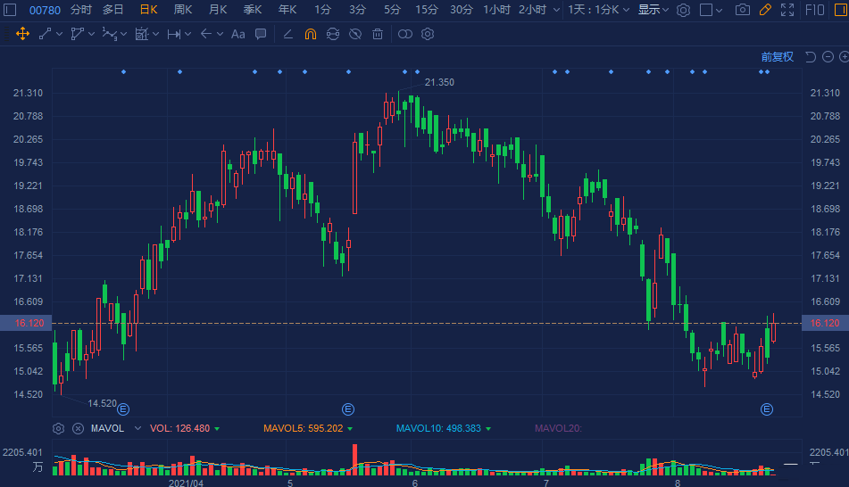Click the layout square icon

(706, 10)
